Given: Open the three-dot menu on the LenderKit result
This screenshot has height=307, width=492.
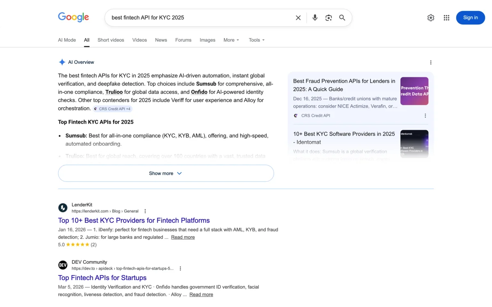Looking at the screenshot, I should [145, 211].
